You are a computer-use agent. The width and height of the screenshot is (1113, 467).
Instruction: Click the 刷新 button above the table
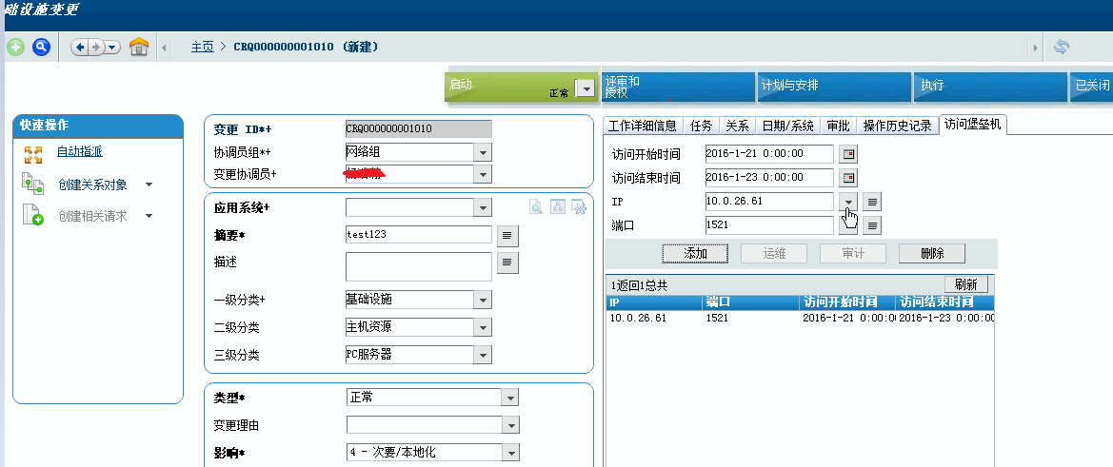coord(966,284)
